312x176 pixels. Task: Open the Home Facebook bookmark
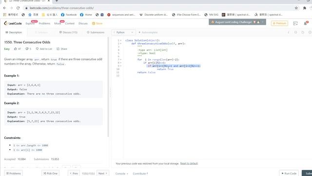(86, 15)
